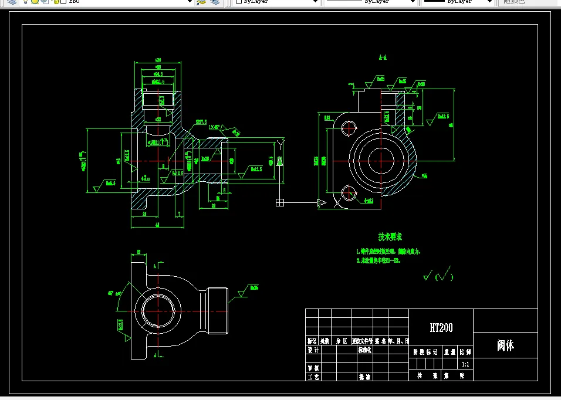The image size is (561, 400).
Task: Click the 工艺 label in title block
Action: coord(313,377)
